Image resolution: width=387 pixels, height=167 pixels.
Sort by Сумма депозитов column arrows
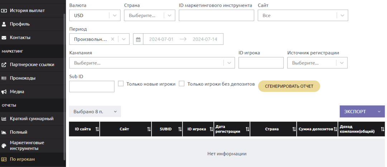pyautogui.click(x=335, y=129)
